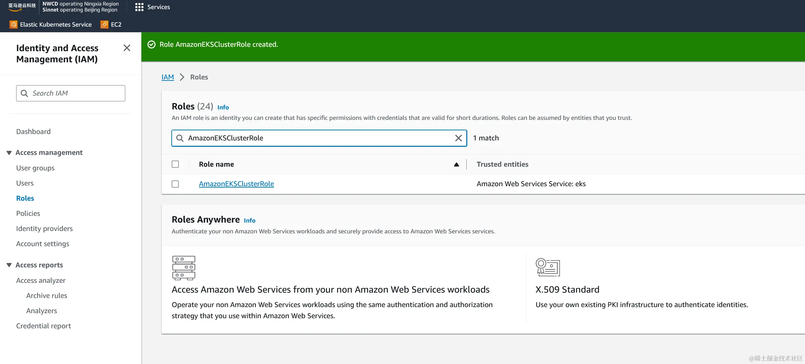Click the IAM breadcrumb link

(x=168, y=77)
